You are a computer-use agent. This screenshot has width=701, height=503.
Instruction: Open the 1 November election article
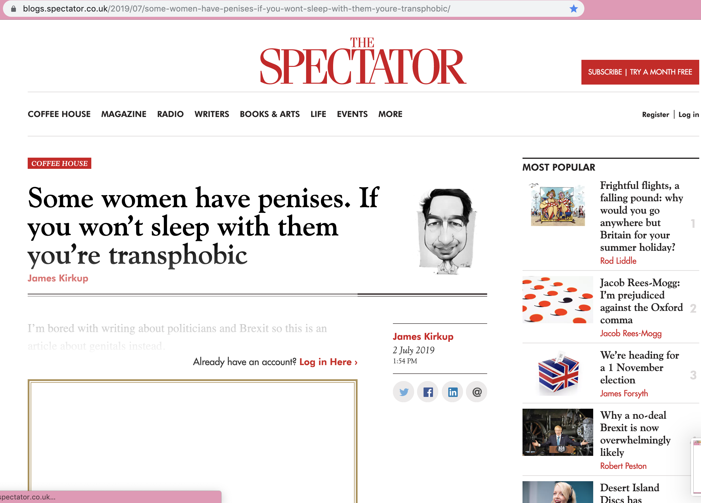(639, 367)
